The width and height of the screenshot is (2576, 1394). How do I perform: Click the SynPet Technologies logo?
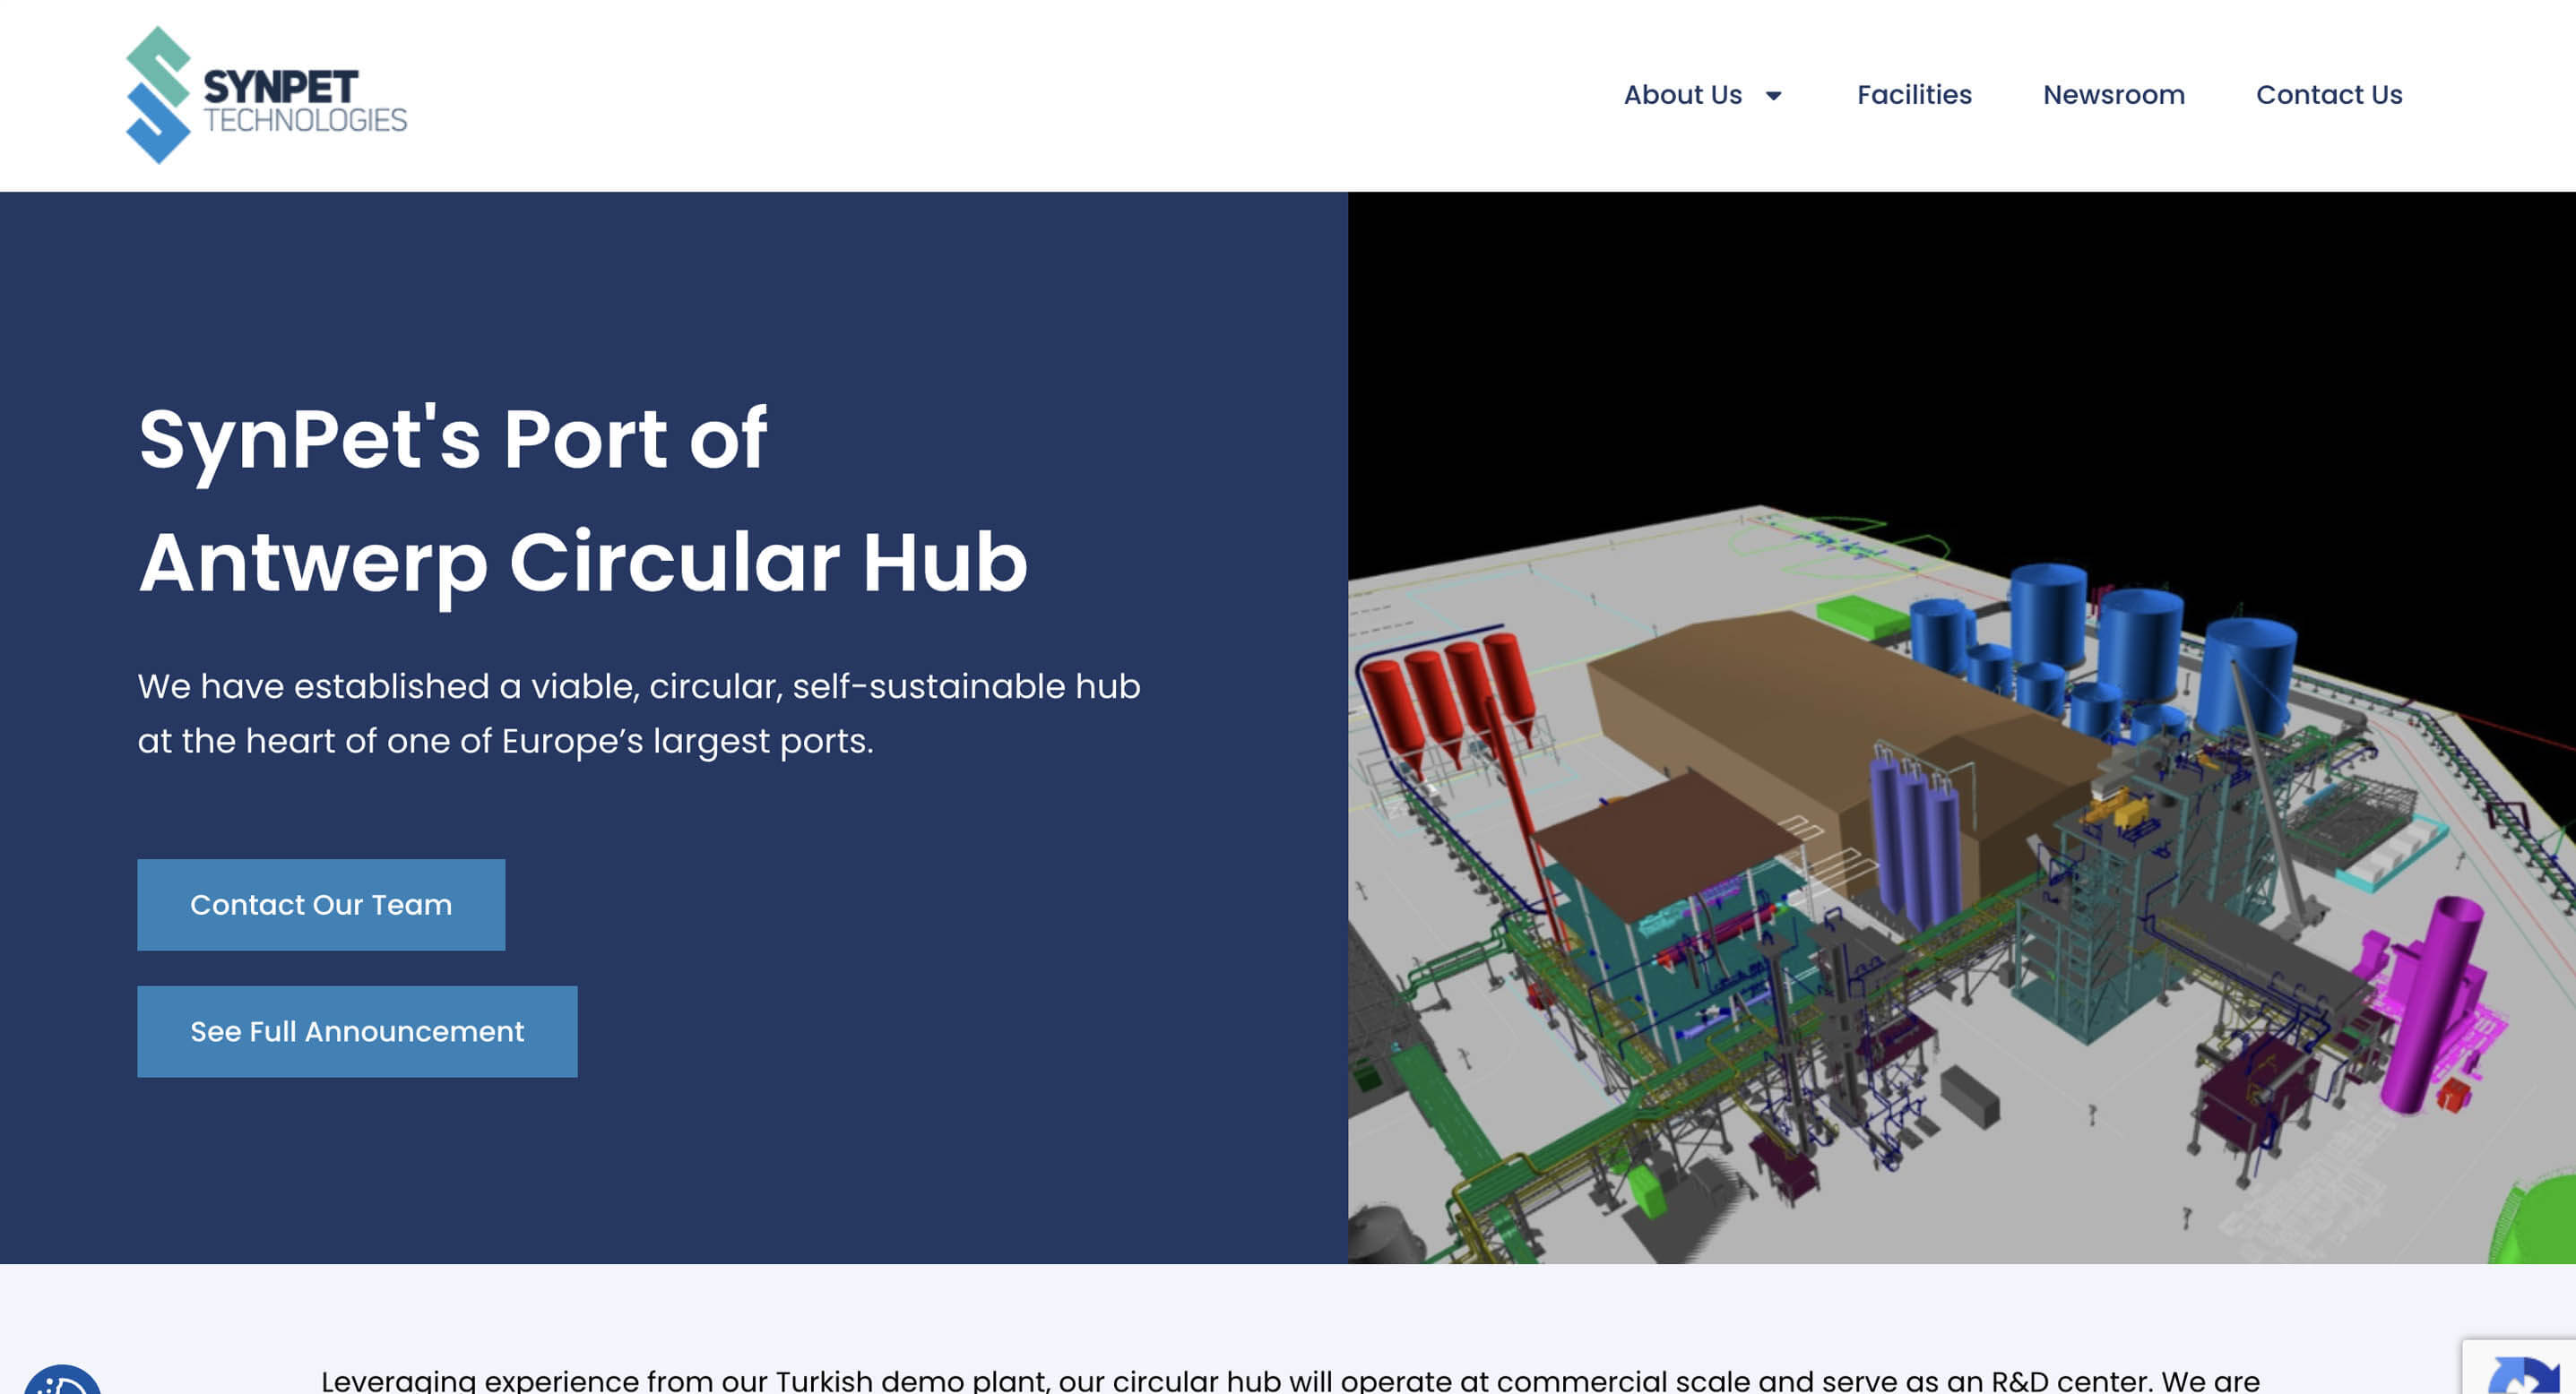pyautogui.click(x=266, y=95)
